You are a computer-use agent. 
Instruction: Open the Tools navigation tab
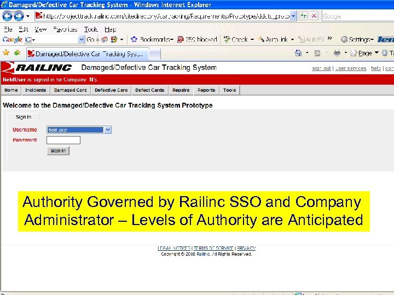click(229, 90)
